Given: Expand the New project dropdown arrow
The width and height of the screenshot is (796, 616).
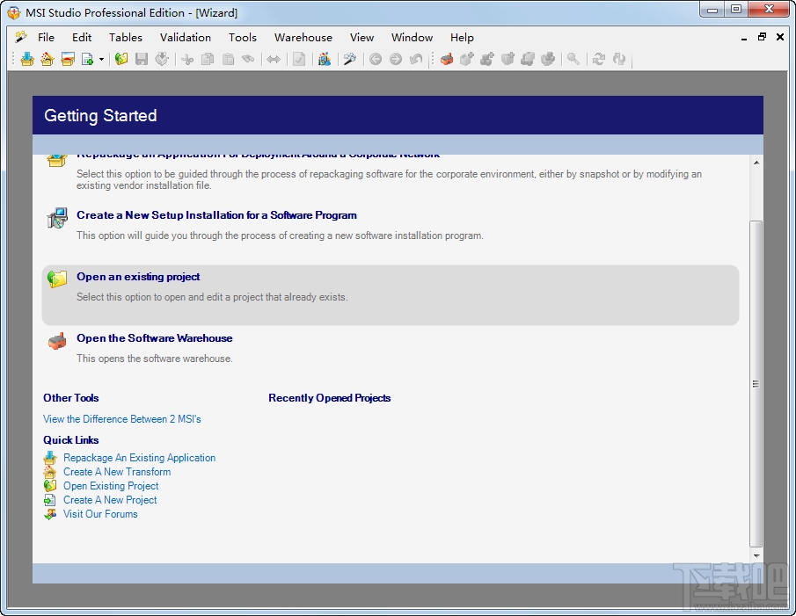Looking at the screenshot, I should 101,60.
